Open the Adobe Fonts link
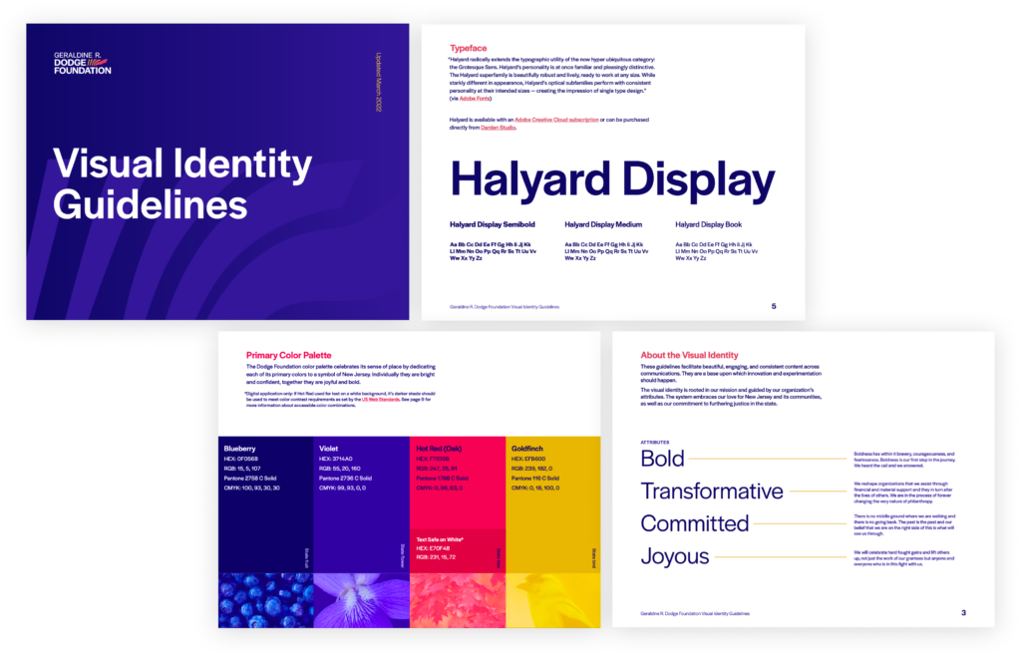The width and height of the screenshot is (1021, 657). click(475, 99)
